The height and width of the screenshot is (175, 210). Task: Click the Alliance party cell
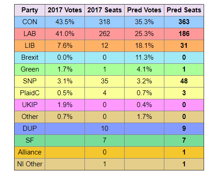pyautogui.click(x=30, y=152)
